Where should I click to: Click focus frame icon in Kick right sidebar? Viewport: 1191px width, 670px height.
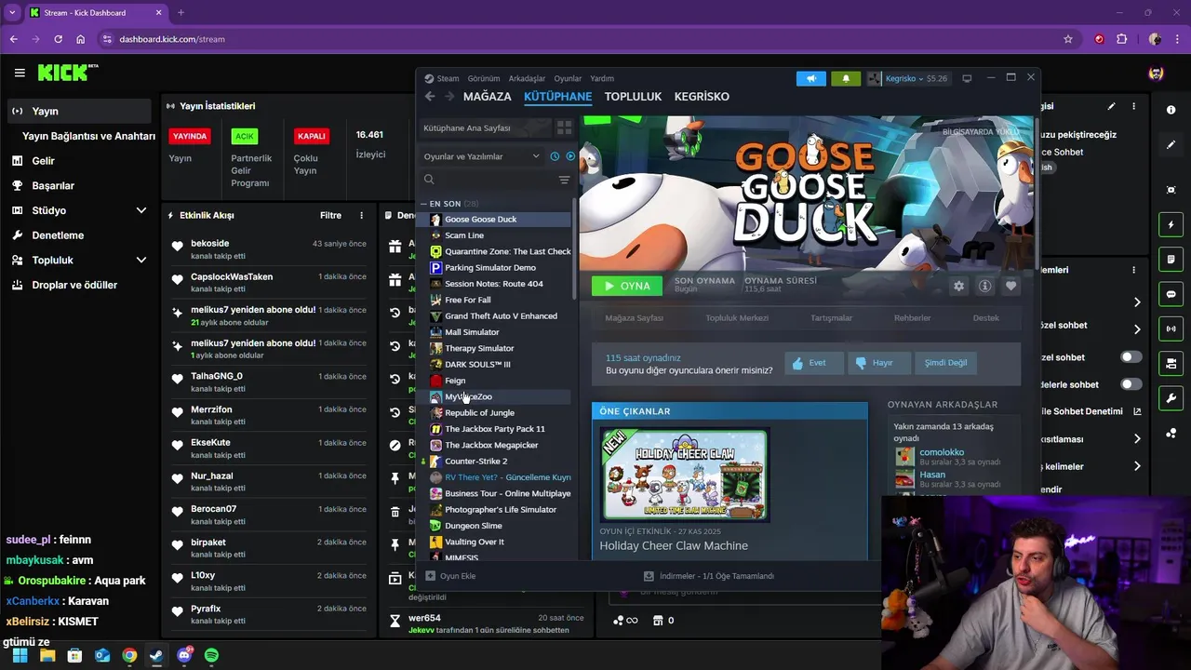pos(1171,190)
